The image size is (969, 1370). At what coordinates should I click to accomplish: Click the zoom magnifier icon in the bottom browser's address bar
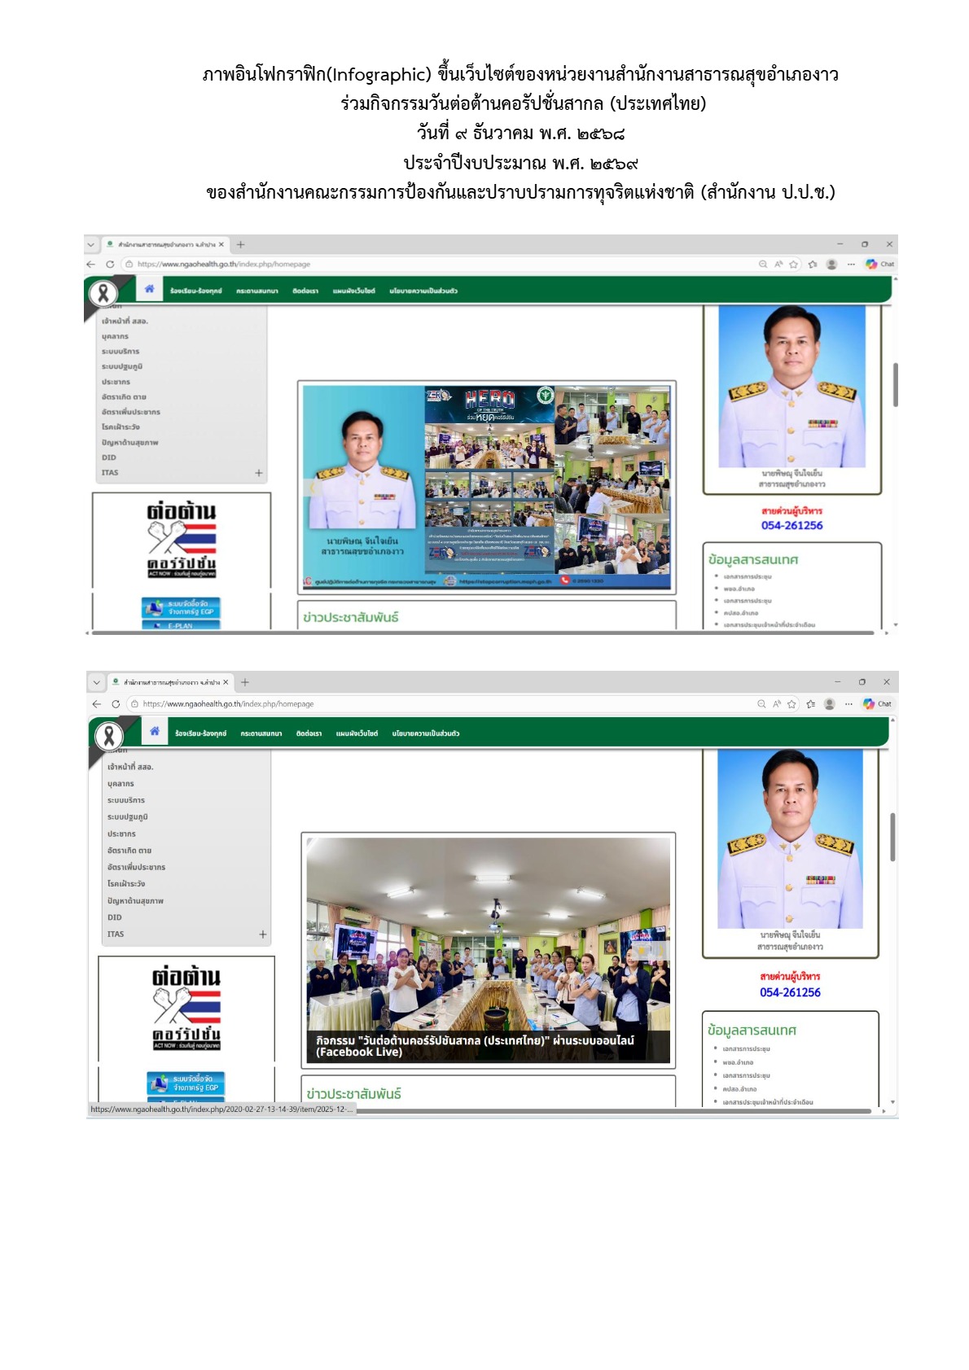tap(761, 704)
